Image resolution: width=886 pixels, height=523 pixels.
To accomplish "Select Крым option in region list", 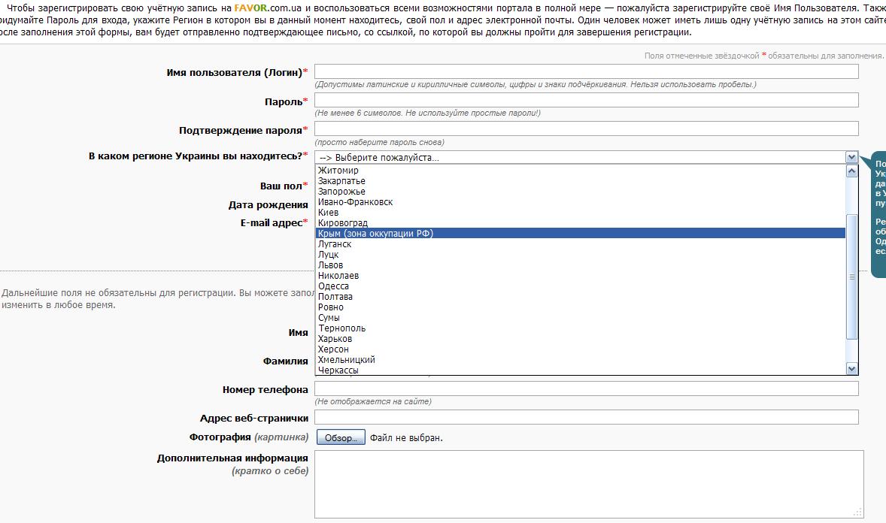I will 375,234.
